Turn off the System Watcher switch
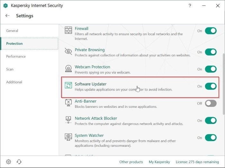The image size is (225, 168). click(211, 138)
